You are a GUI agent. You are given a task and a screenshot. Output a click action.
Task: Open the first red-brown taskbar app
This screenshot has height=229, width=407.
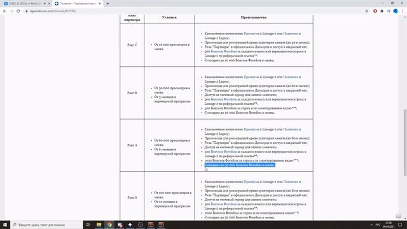[151, 225]
